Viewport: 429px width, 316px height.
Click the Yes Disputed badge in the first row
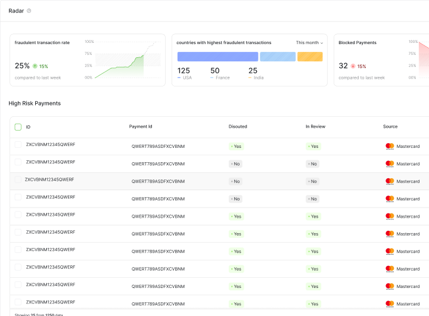tap(237, 146)
